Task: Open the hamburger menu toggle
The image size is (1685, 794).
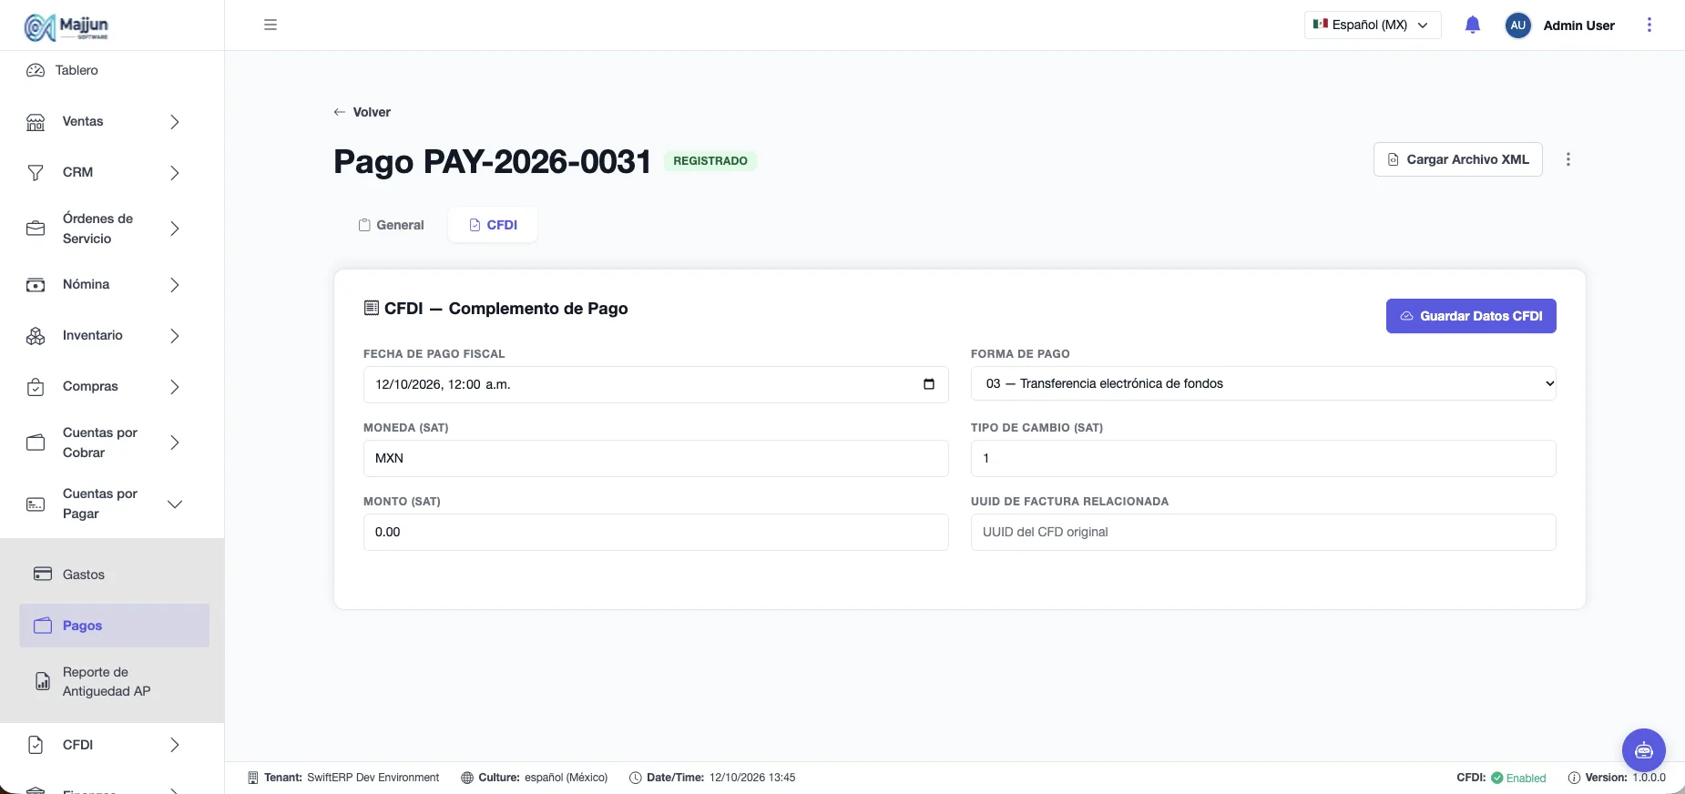Action: tap(271, 25)
